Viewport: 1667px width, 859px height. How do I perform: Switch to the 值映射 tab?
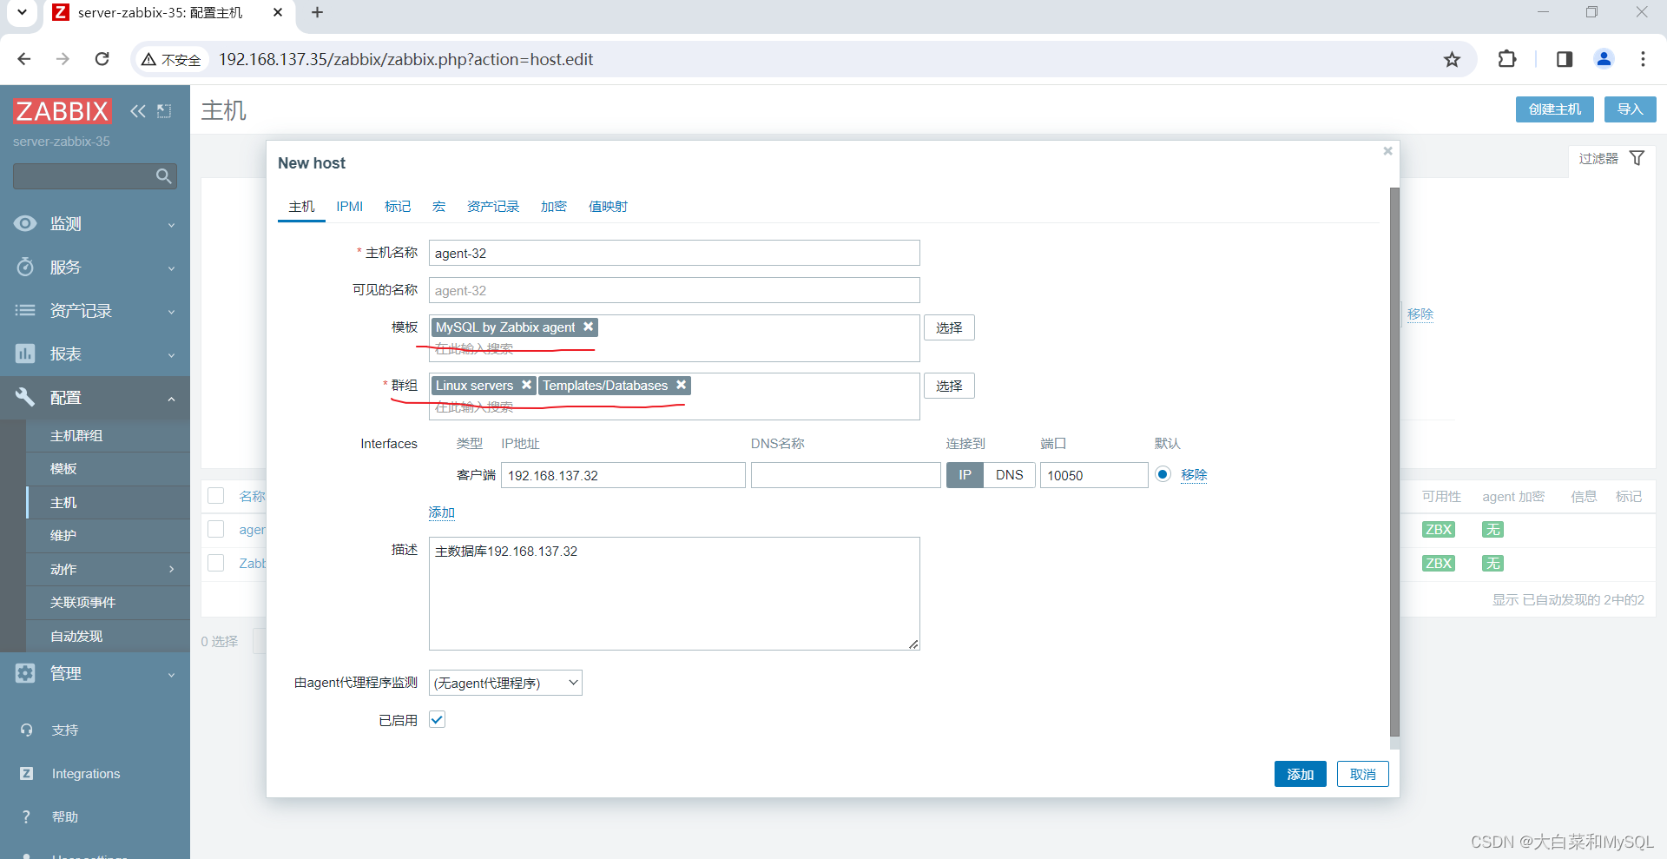tap(608, 207)
